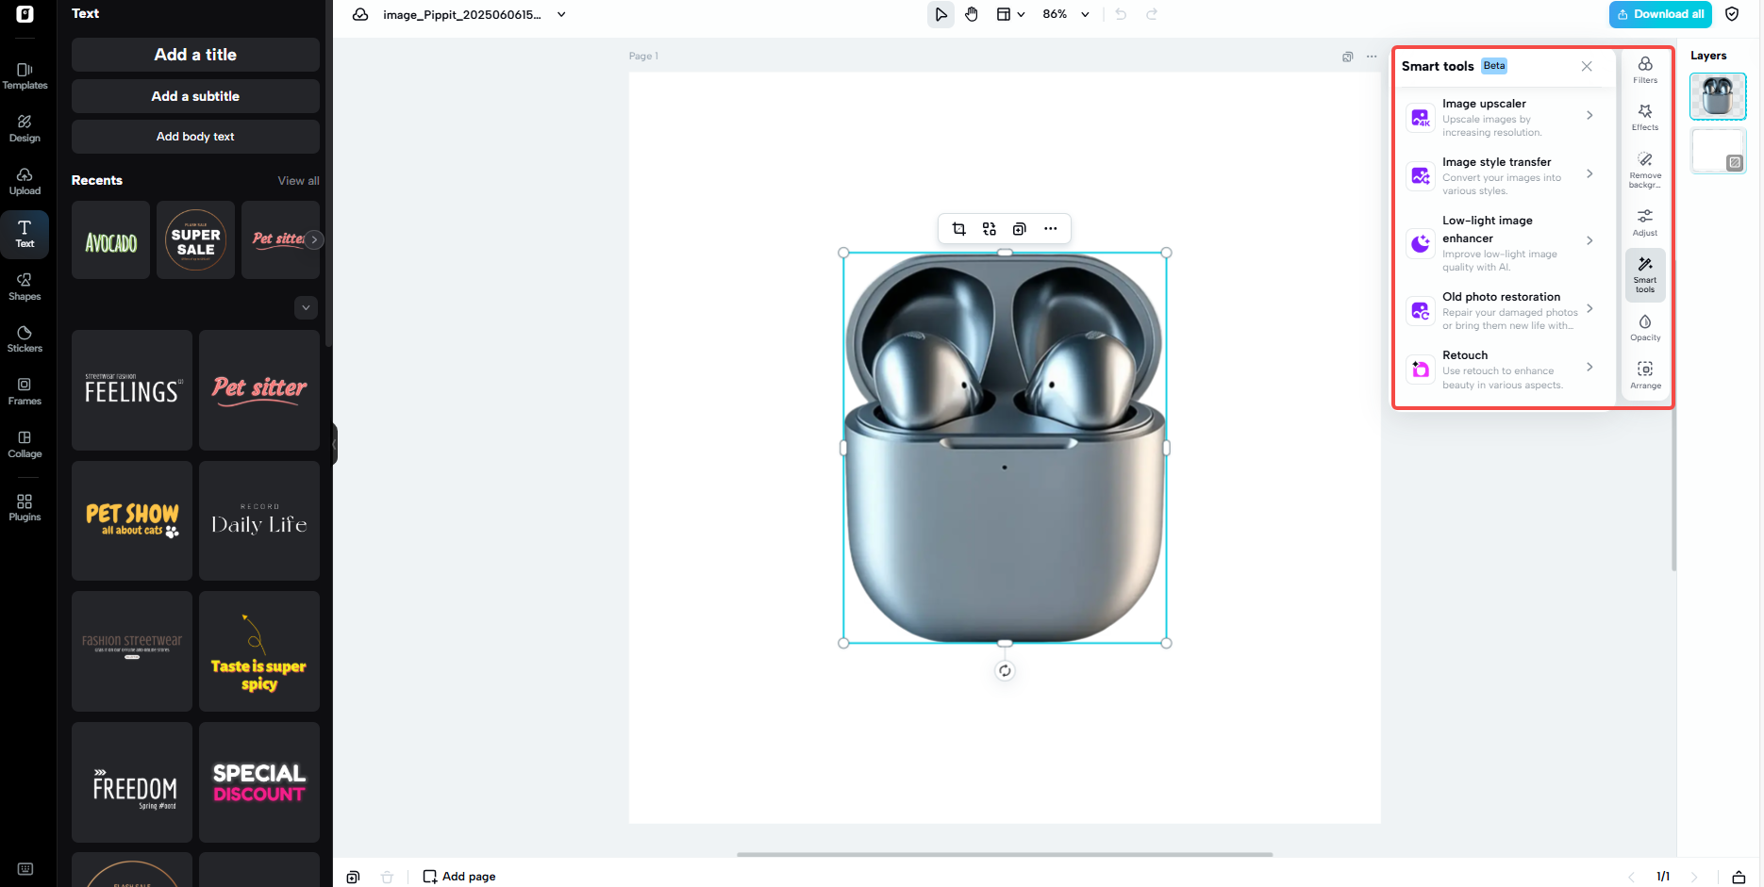The width and height of the screenshot is (1764, 887).
Task: Show next recent text styles arrow
Action: point(314,239)
